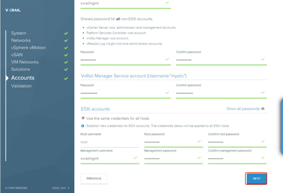This screenshot has width=283, height=193.
Task: Click the VxRail logo
Action: pyautogui.click(x=13, y=10)
